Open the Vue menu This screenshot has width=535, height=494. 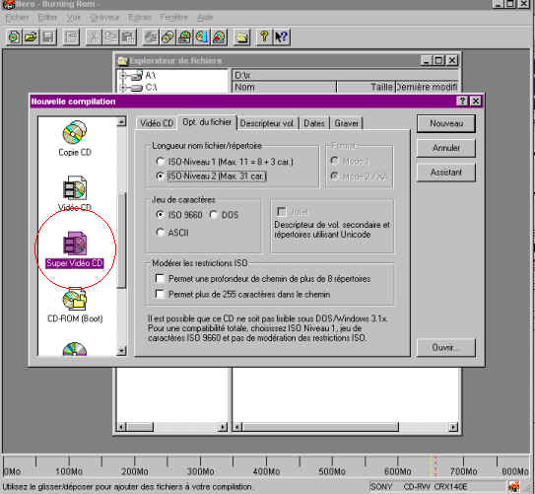[x=73, y=18]
